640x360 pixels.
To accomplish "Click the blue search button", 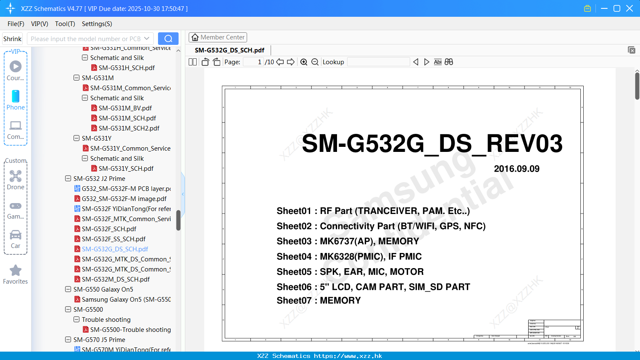I will point(168,39).
